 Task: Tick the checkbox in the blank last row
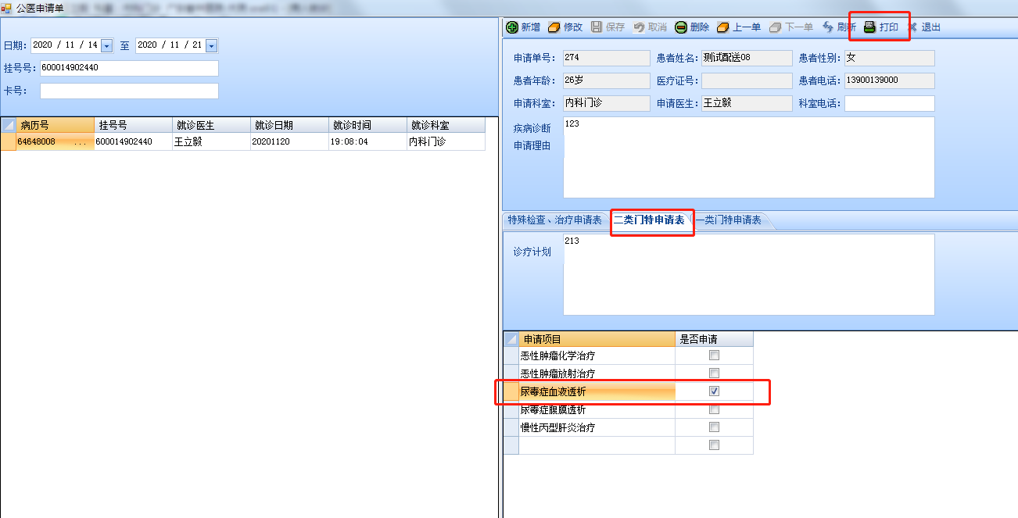(714, 445)
